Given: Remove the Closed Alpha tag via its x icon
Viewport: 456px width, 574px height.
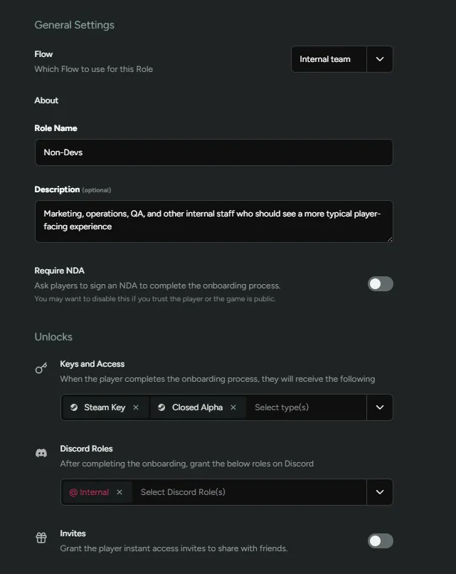Looking at the screenshot, I should (233, 407).
